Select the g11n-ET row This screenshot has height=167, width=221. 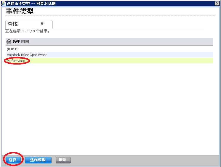109,49
